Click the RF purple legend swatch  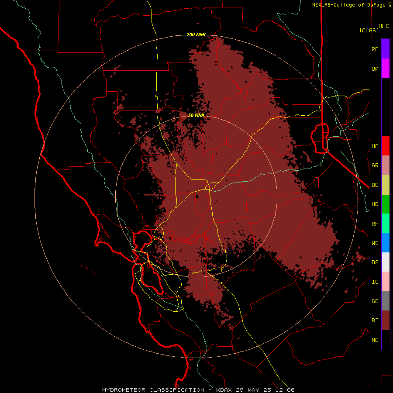(386, 49)
